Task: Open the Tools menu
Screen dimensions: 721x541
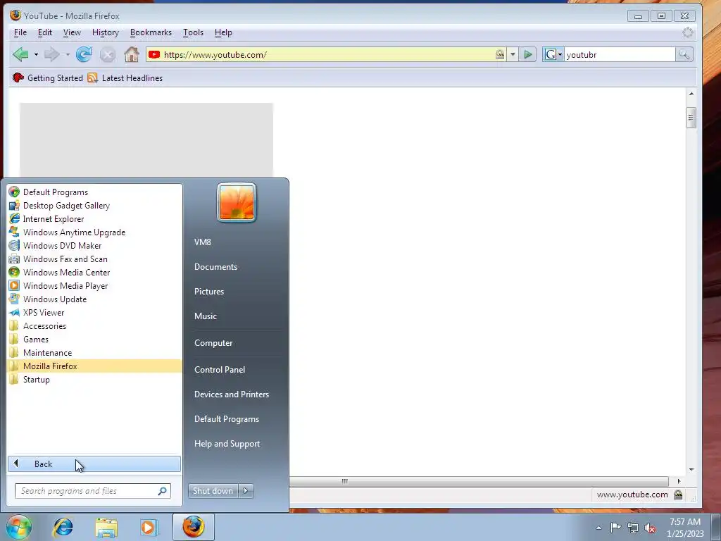Action: (x=193, y=32)
